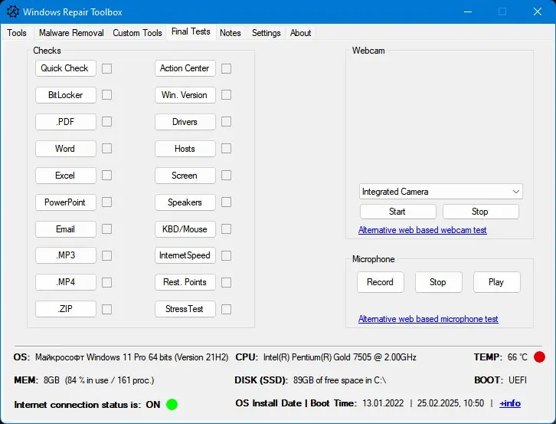Click the BitLocker check button
The width and height of the screenshot is (556, 424).
tap(66, 95)
